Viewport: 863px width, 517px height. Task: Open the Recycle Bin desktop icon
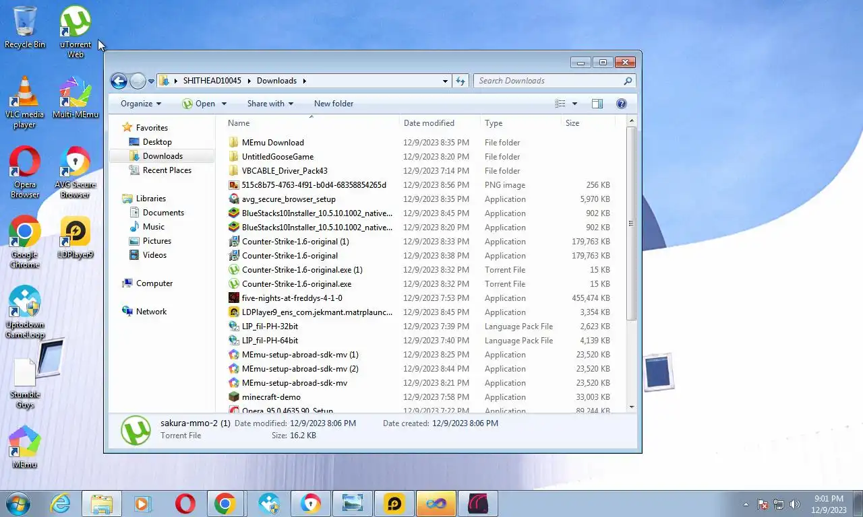click(25, 27)
